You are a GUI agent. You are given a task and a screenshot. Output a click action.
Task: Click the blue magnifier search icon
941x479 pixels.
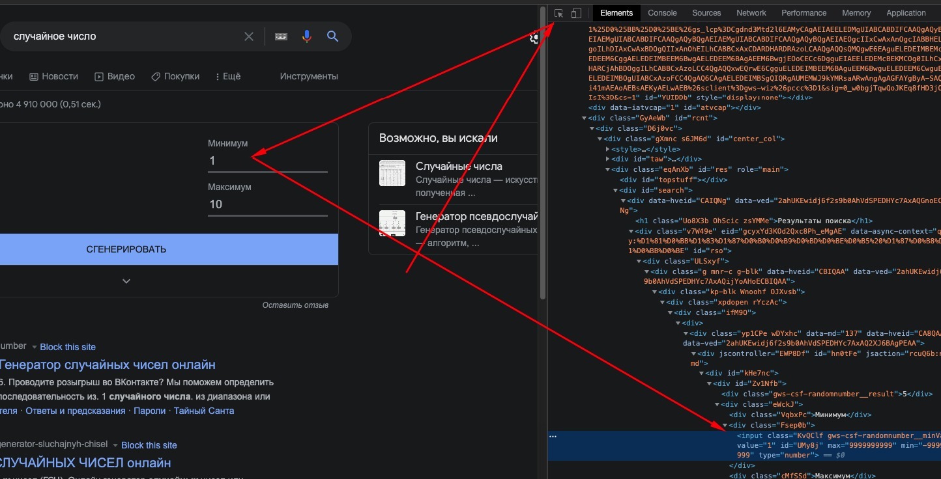pos(332,36)
